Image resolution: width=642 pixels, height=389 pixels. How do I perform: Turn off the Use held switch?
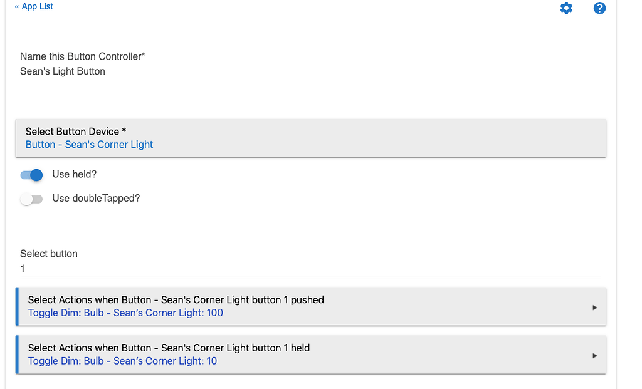click(31, 175)
